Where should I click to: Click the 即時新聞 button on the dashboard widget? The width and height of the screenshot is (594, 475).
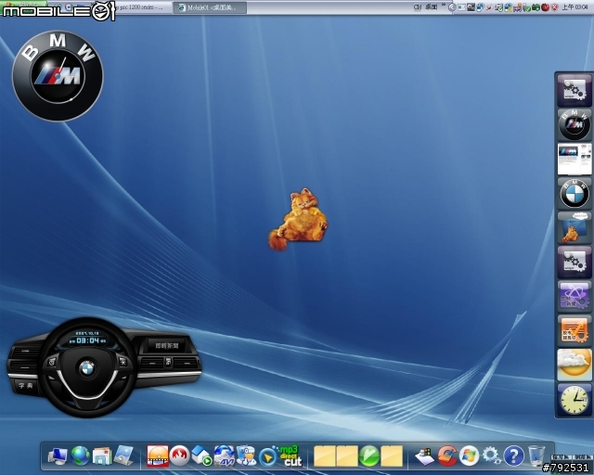167,345
